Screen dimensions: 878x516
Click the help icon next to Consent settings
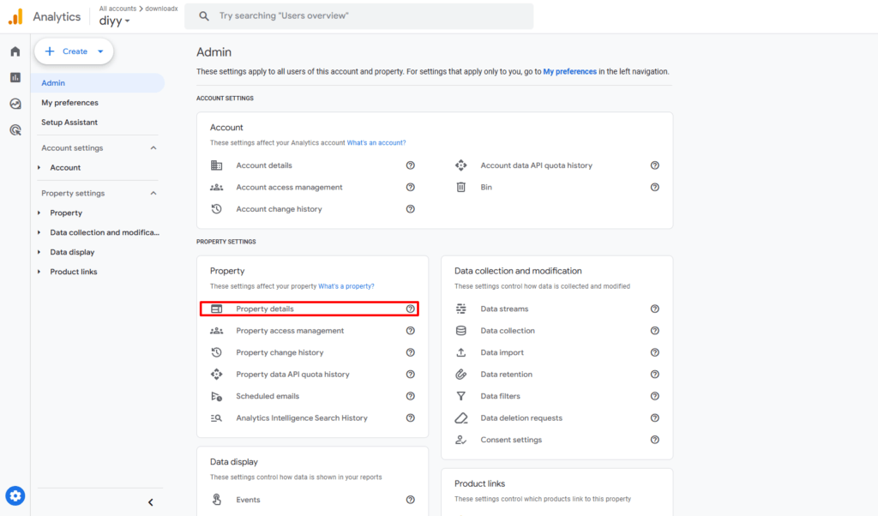tap(654, 440)
